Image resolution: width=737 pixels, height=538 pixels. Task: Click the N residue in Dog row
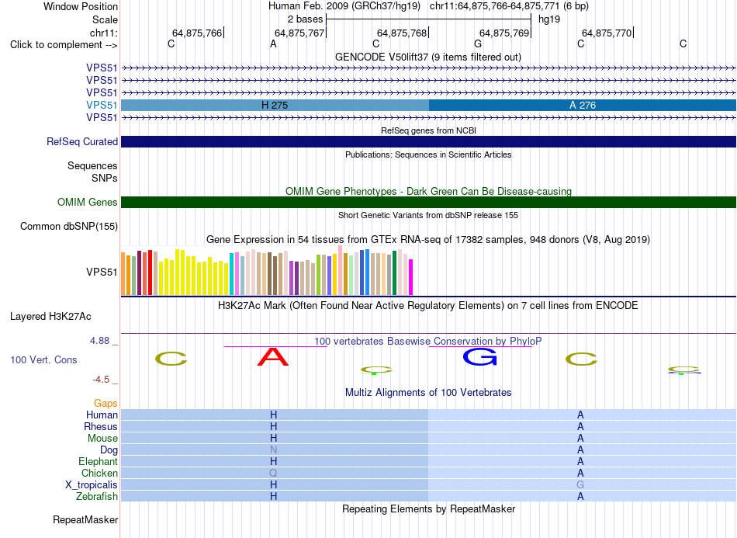(x=274, y=450)
